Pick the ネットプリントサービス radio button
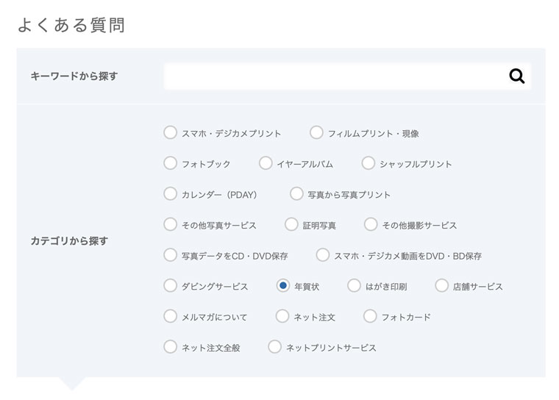 point(275,346)
